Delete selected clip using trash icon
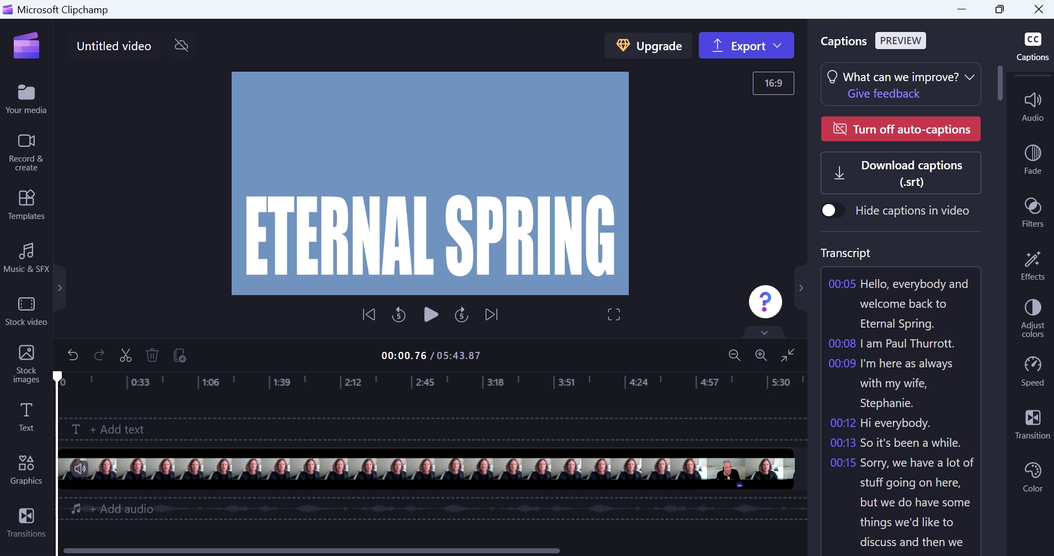 [152, 355]
